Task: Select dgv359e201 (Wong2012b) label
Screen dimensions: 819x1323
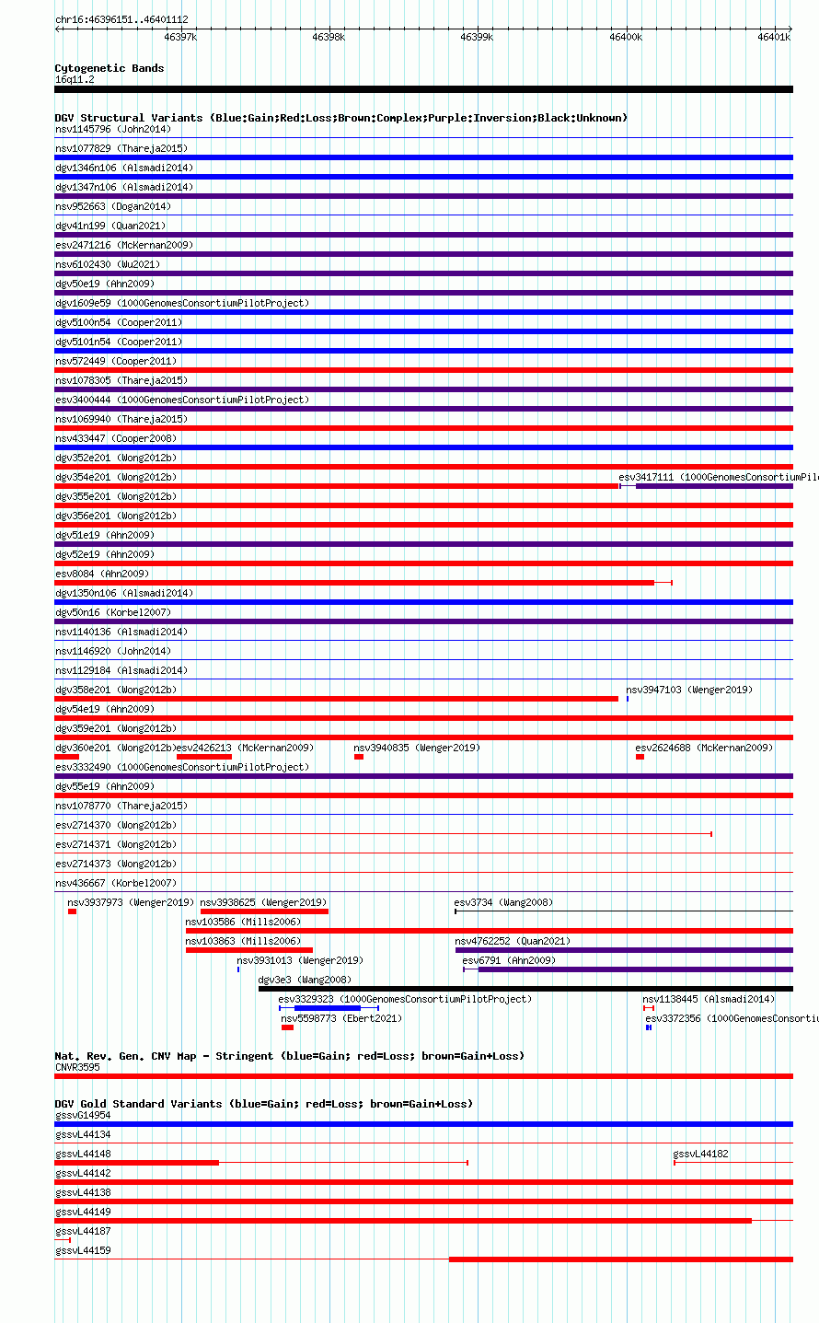Action: tap(116, 729)
